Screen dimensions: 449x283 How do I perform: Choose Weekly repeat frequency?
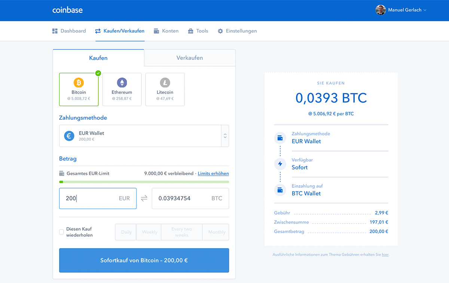coord(150,232)
